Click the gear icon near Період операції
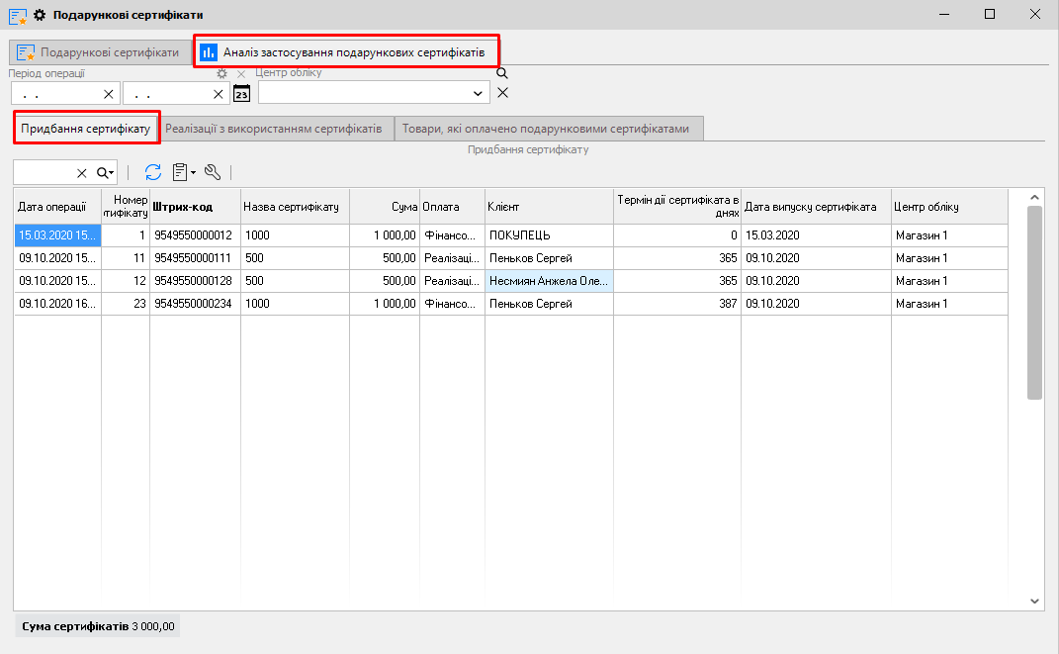Viewport: 1059px width, 654px height. (x=222, y=74)
